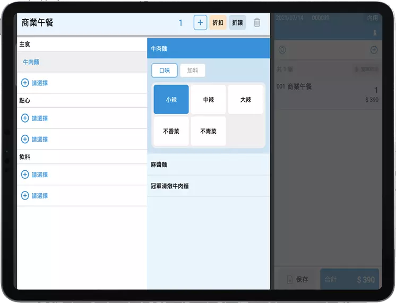Select the chosen 牛肉麵 row under 主食
The image size is (396, 303).
point(82,62)
